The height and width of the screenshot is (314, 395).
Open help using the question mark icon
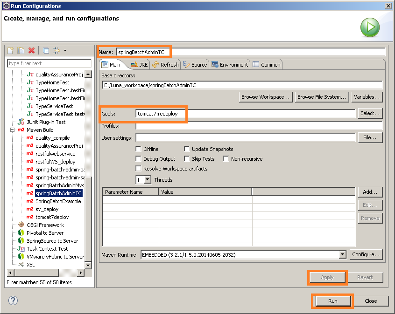point(13,301)
